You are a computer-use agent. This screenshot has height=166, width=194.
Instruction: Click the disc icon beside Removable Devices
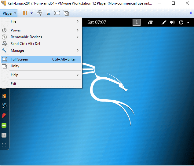point(4,37)
